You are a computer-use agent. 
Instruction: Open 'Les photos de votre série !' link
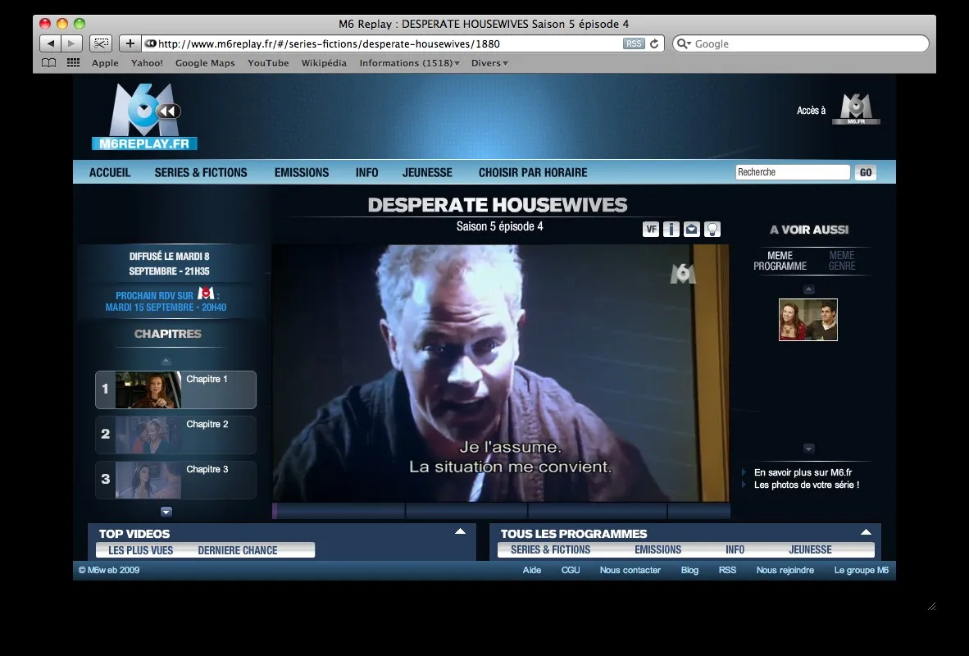click(807, 485)
